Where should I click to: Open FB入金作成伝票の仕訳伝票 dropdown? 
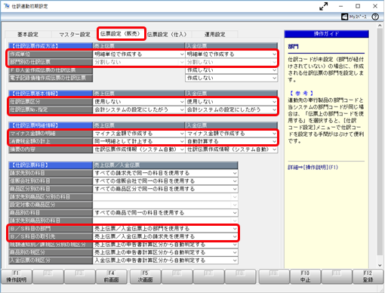point(231,70)
